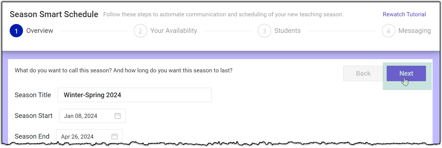Image resolution: width=442 pixels, height=148 pixels.
Task: Open the Rewatch Tutorial link
Action: coord(404,14)
